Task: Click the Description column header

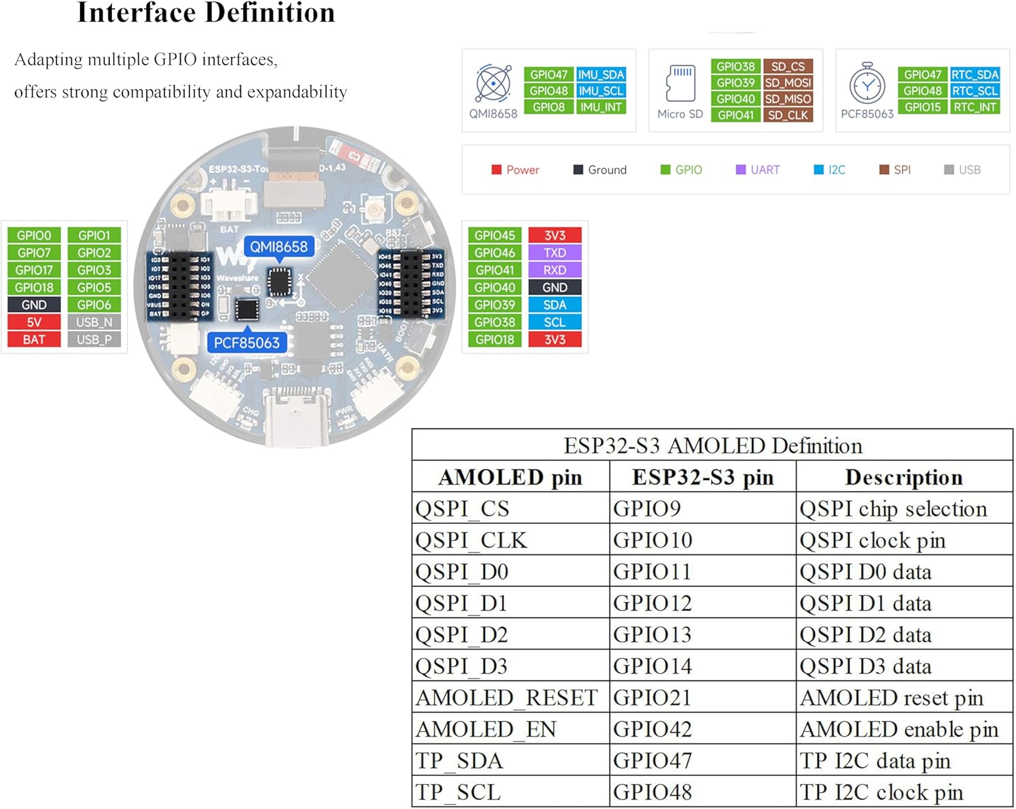Action: click(x=904, y=477)
